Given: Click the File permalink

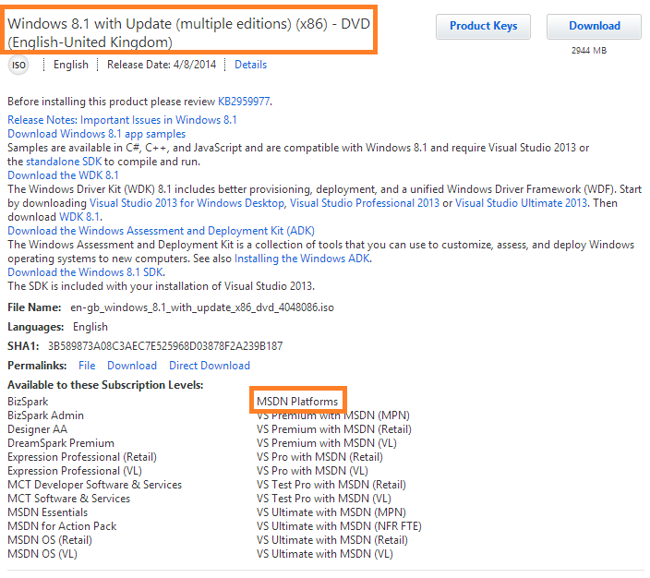Looking at the screenshot, I should [87, 366].
